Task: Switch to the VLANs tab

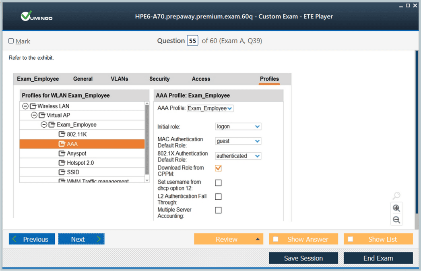Action: [x=120, y=79]
